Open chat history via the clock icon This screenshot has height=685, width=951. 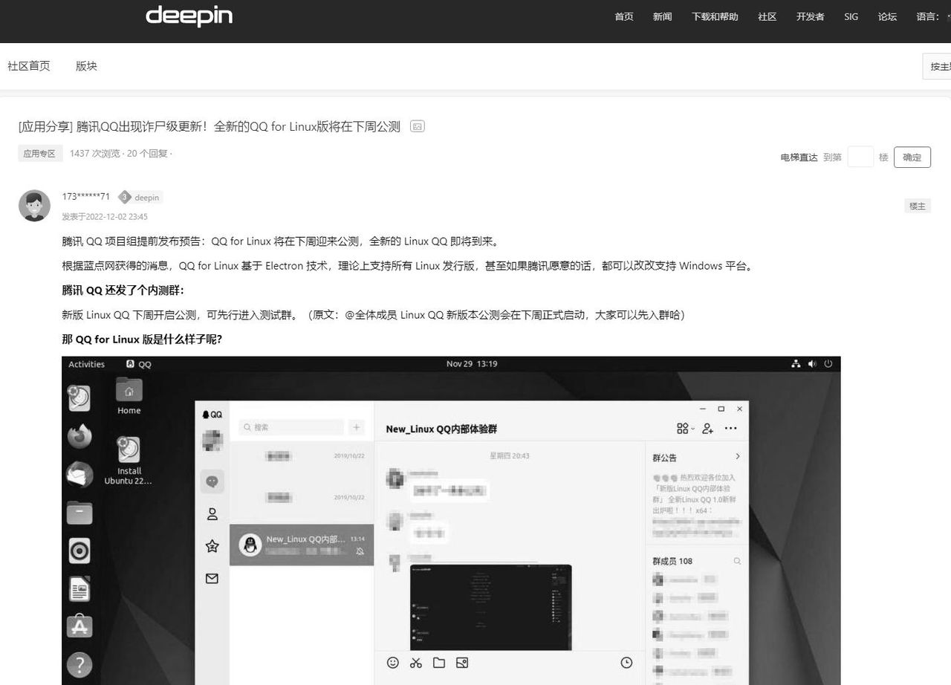[x=626, y=663]
